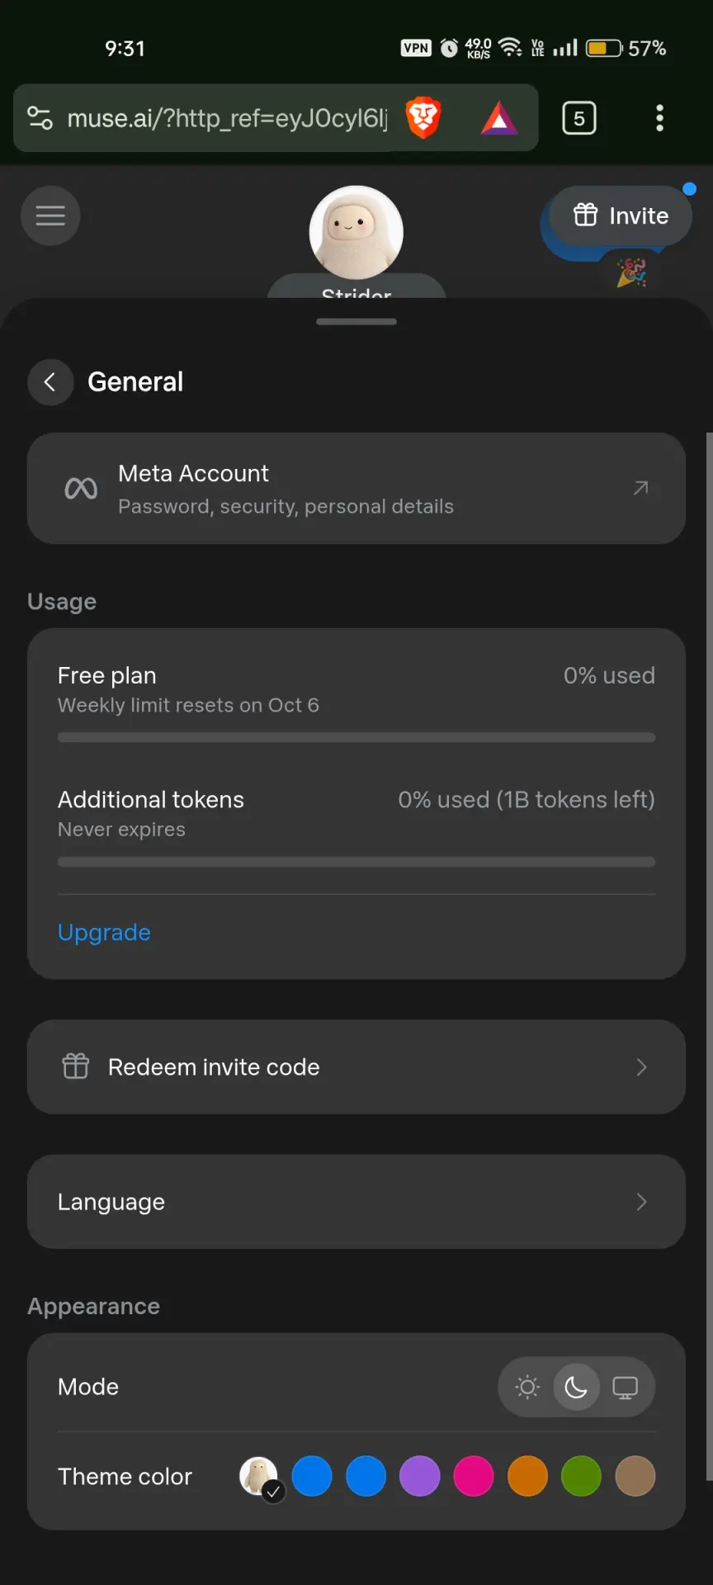
Task: Click the Upgrade link
Action: coord(104,932)
